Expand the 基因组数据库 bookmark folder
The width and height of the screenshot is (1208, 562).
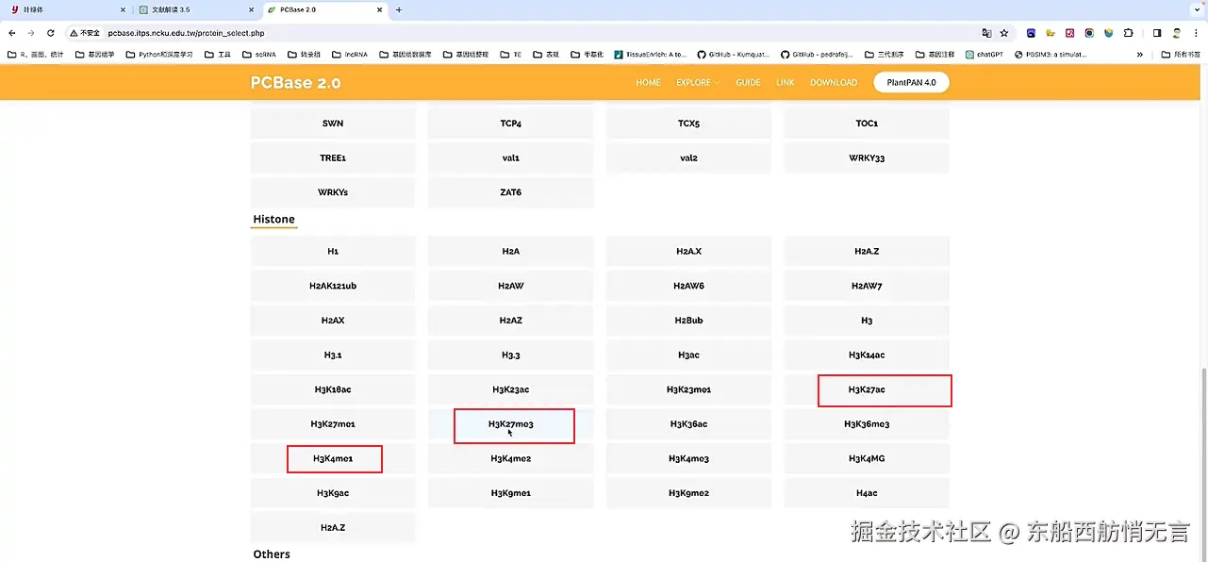click(405, 55)
